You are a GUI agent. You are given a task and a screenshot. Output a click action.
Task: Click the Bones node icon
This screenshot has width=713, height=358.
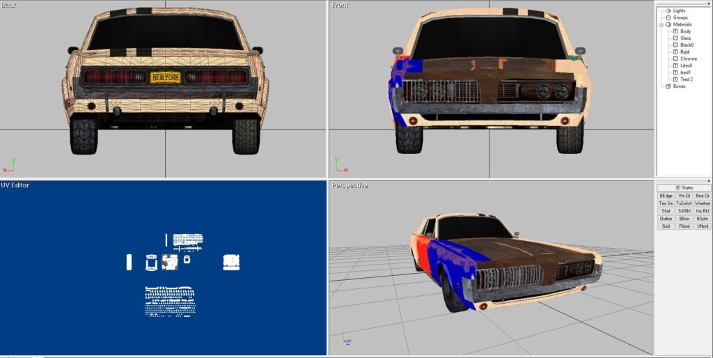[x=668, y=86]
